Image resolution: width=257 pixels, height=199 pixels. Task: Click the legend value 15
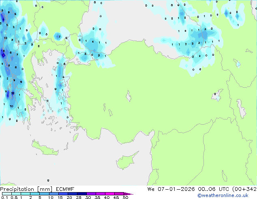[x=60, y=197]
